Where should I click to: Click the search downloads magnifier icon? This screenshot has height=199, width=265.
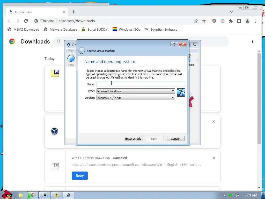coord(58,41)
